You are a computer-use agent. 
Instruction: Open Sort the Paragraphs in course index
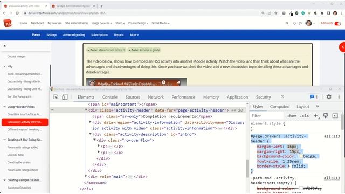tap(19, 96)
